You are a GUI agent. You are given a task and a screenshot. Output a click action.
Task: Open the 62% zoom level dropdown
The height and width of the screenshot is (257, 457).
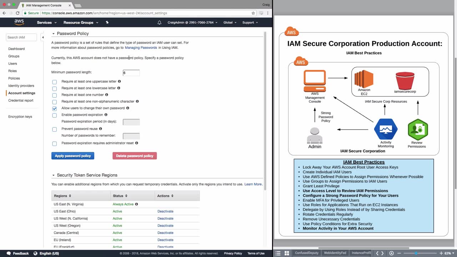pos(449,253)
